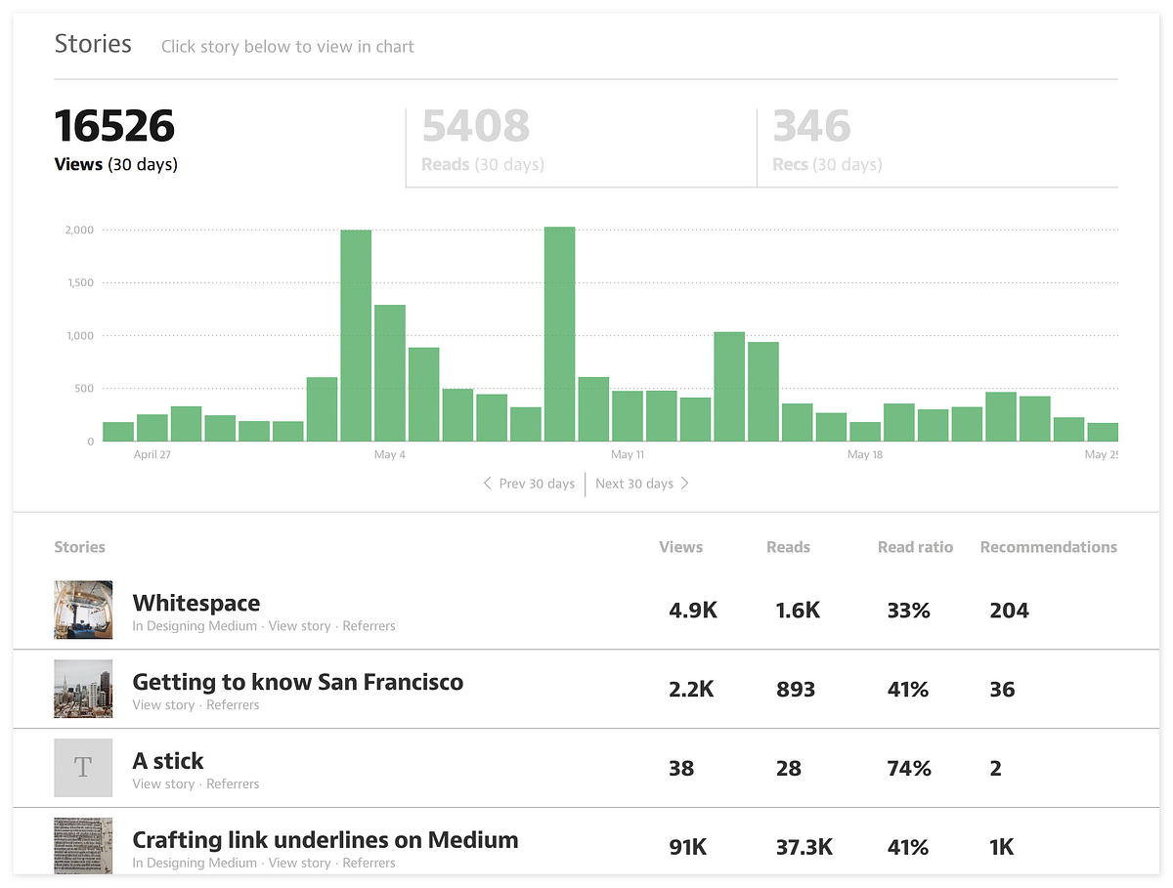Select the A stick story title
The width and height of the screenshot is (1173, 888).
pyautogui.click(x=168, y=761)
